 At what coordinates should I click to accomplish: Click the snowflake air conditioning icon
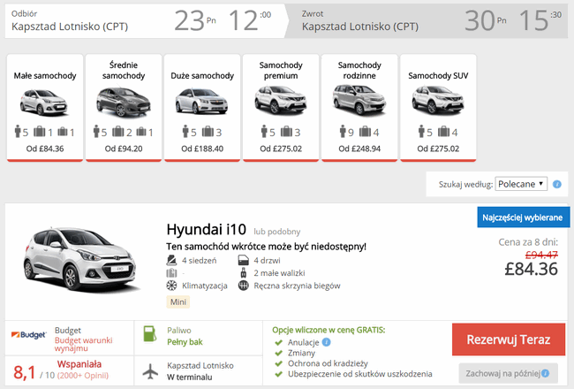pyautogui.click(x=171, y=286)
